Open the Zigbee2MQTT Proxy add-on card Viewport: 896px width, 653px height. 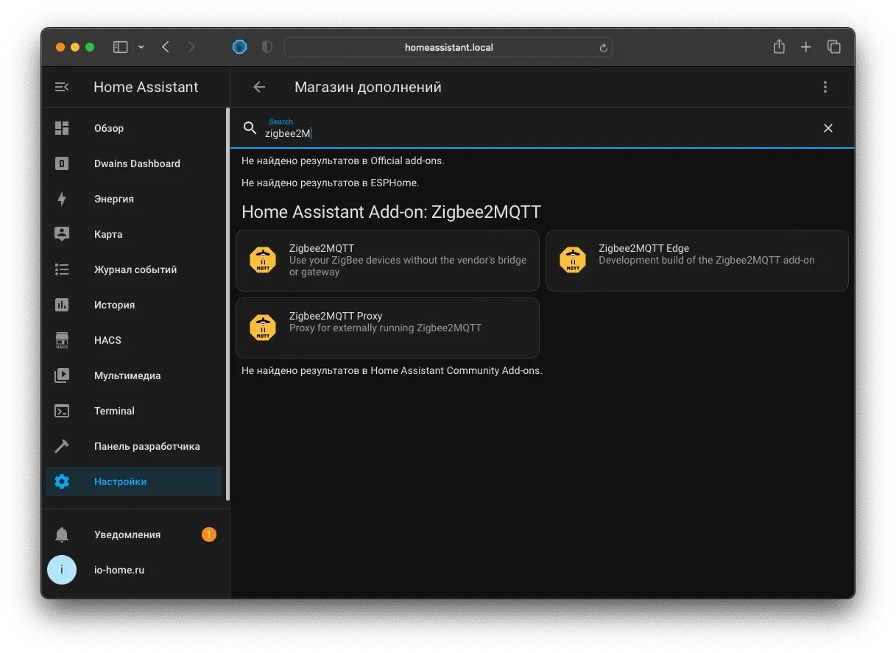click(x=387, y=328)
